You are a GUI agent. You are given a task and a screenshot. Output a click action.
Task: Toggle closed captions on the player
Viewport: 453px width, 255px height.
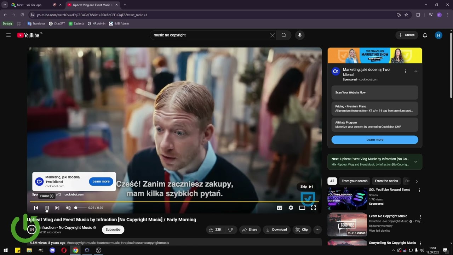(x=280, y=208)
